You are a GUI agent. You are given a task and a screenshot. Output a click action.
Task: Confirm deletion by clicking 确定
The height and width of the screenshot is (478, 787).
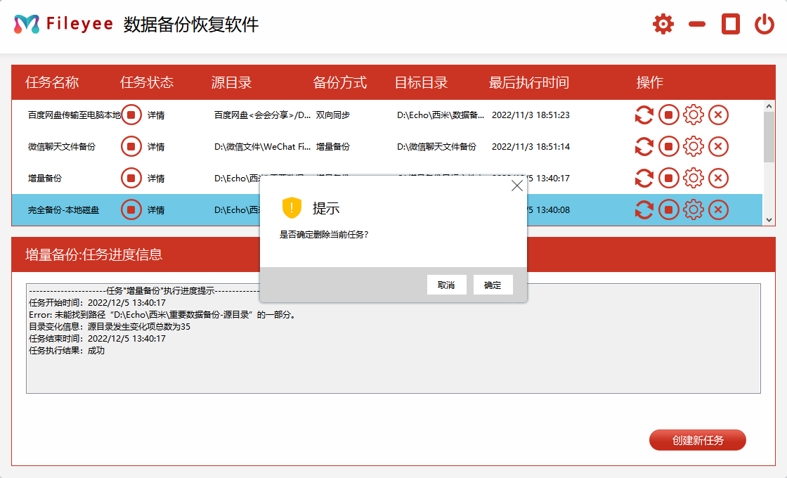(x=493, y=285)
